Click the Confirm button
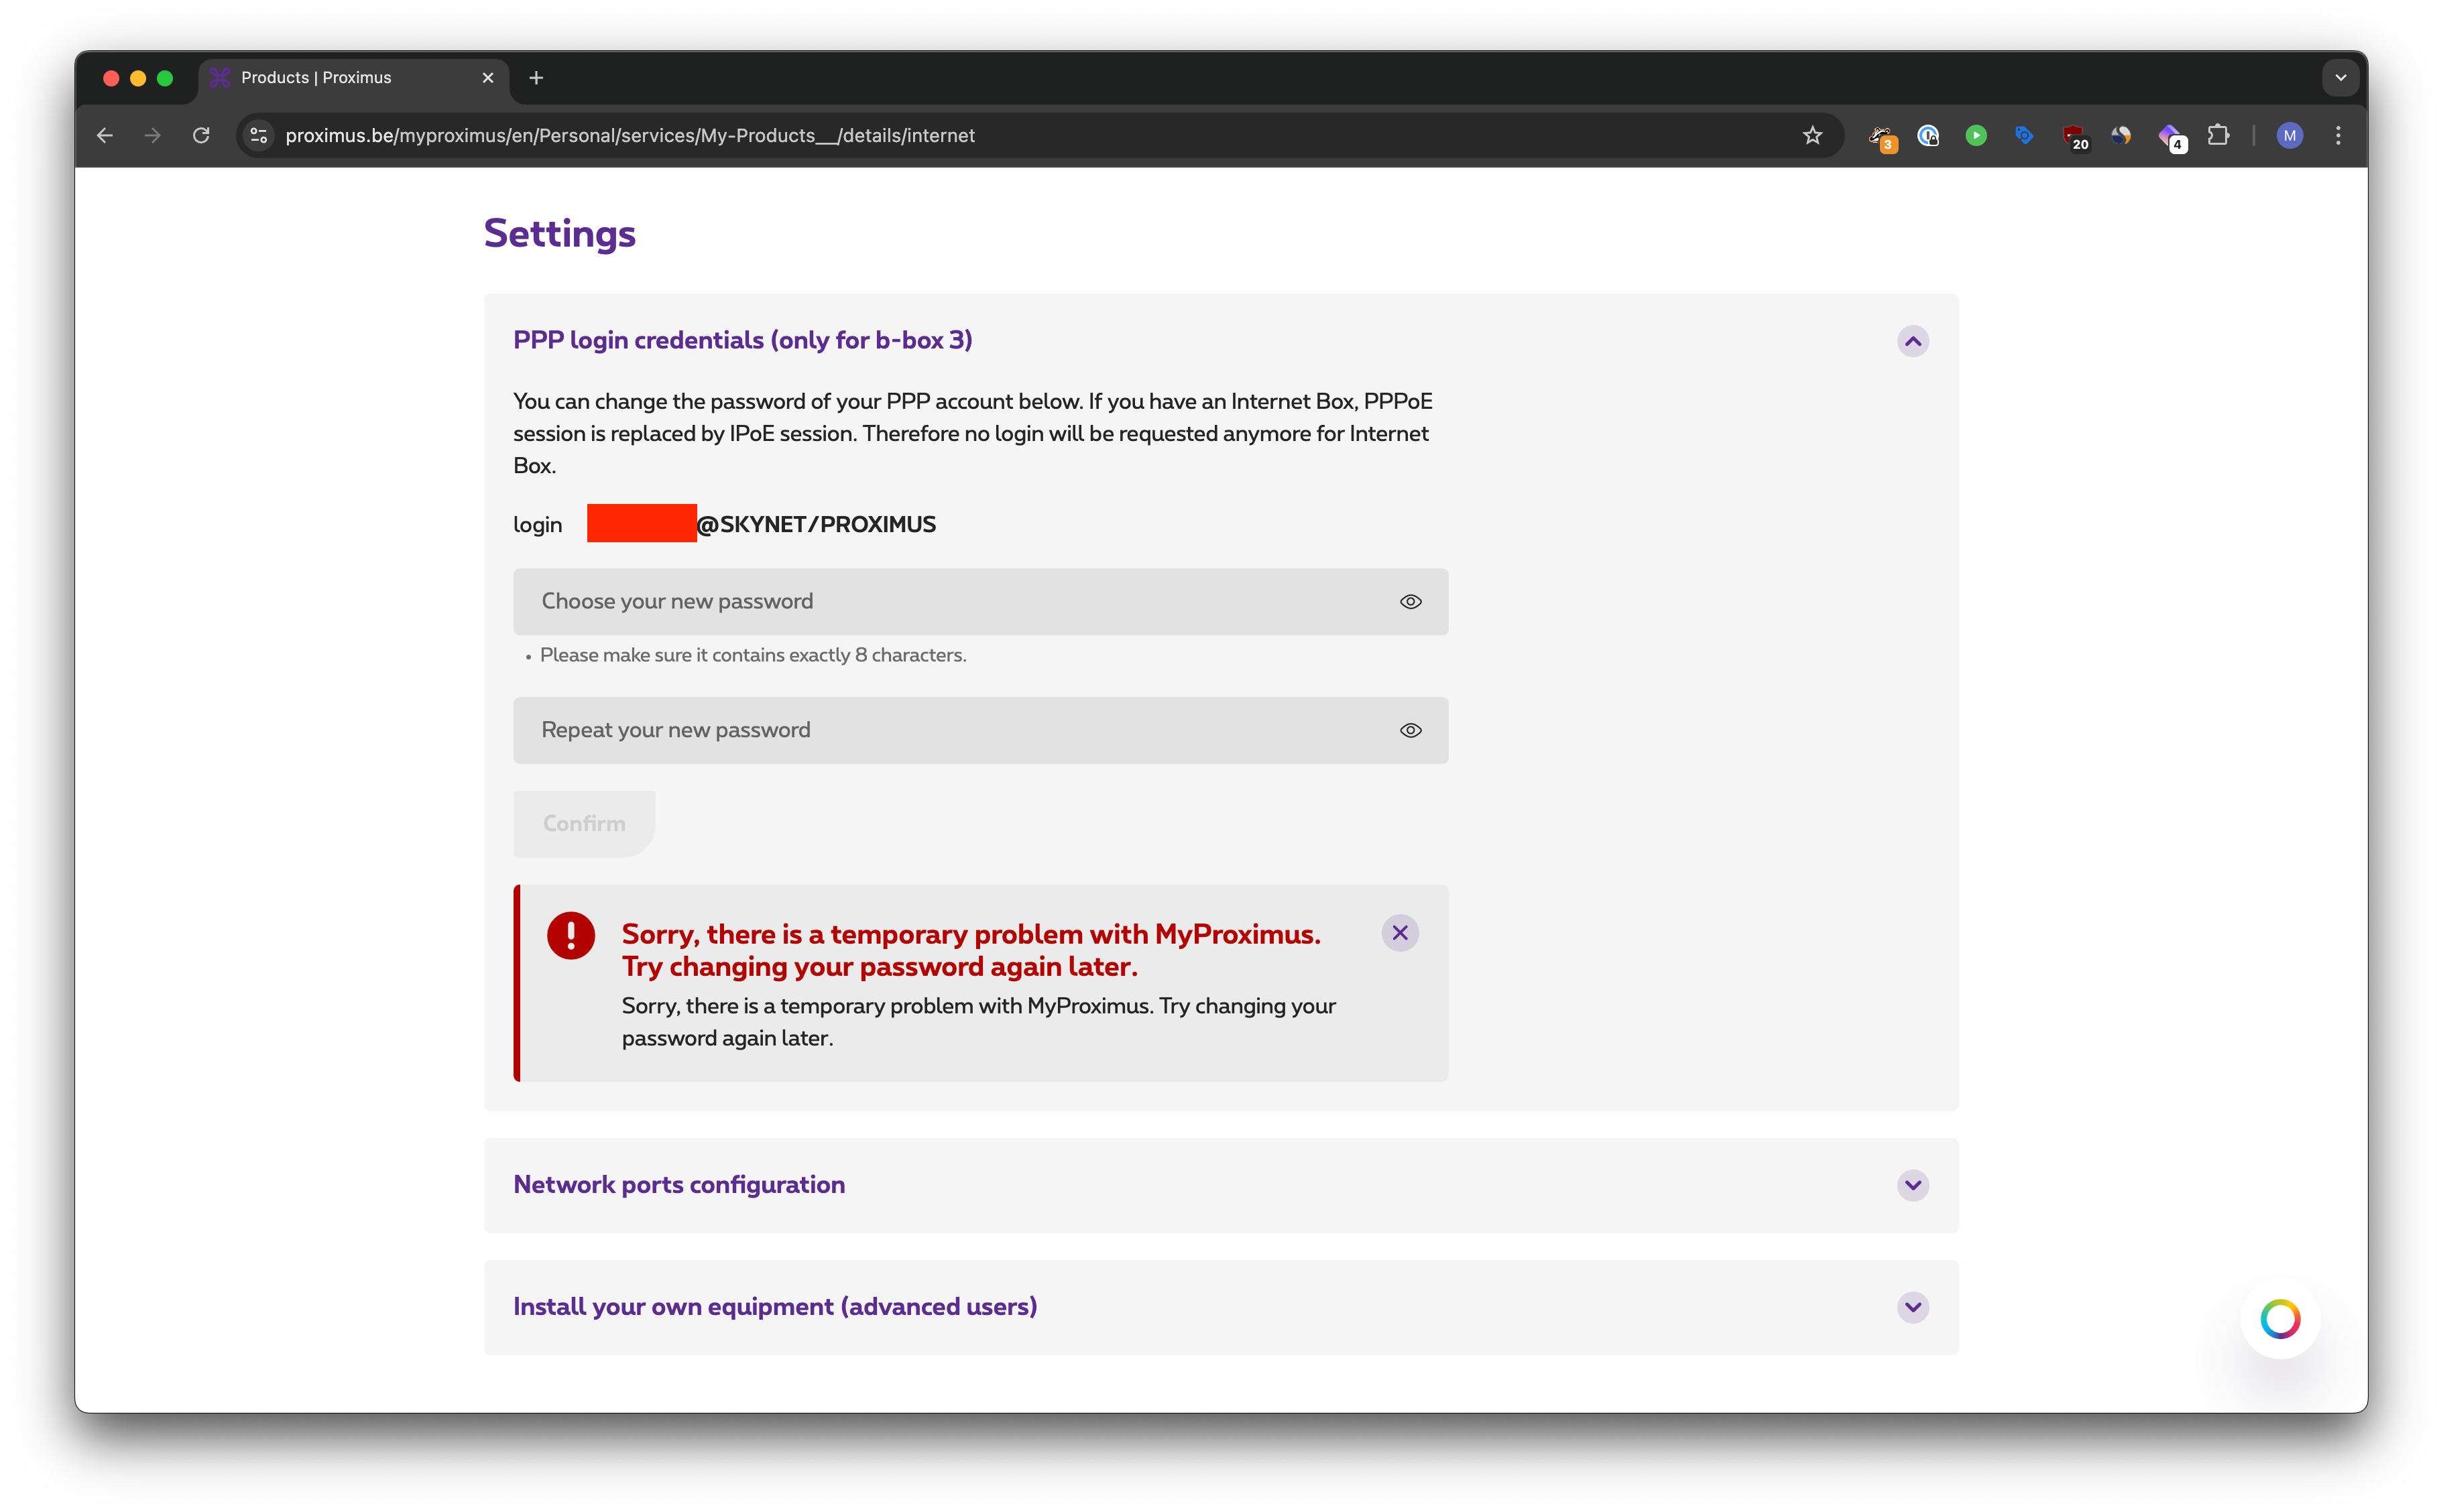2443x1512 pixels. tap(584, 824)
